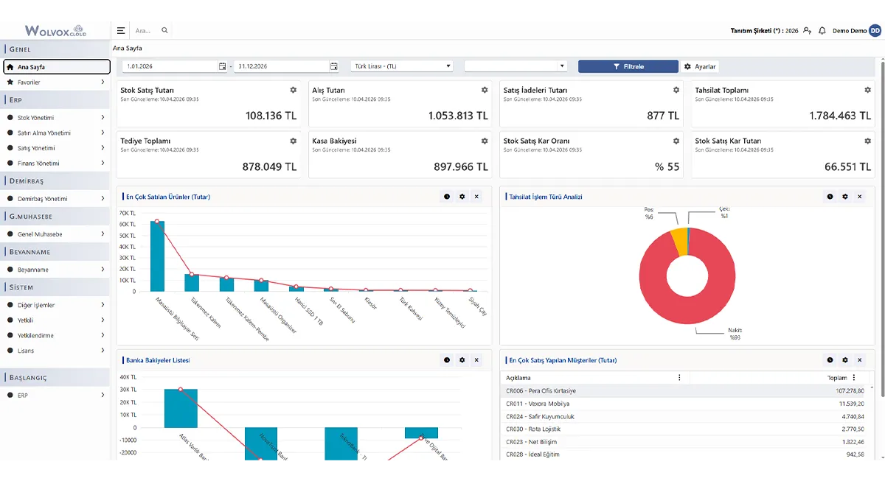This screenshot has height=481, width=885.
Task: Open calendar picker for start date 1.01.2026
Action: click(223, 66)
